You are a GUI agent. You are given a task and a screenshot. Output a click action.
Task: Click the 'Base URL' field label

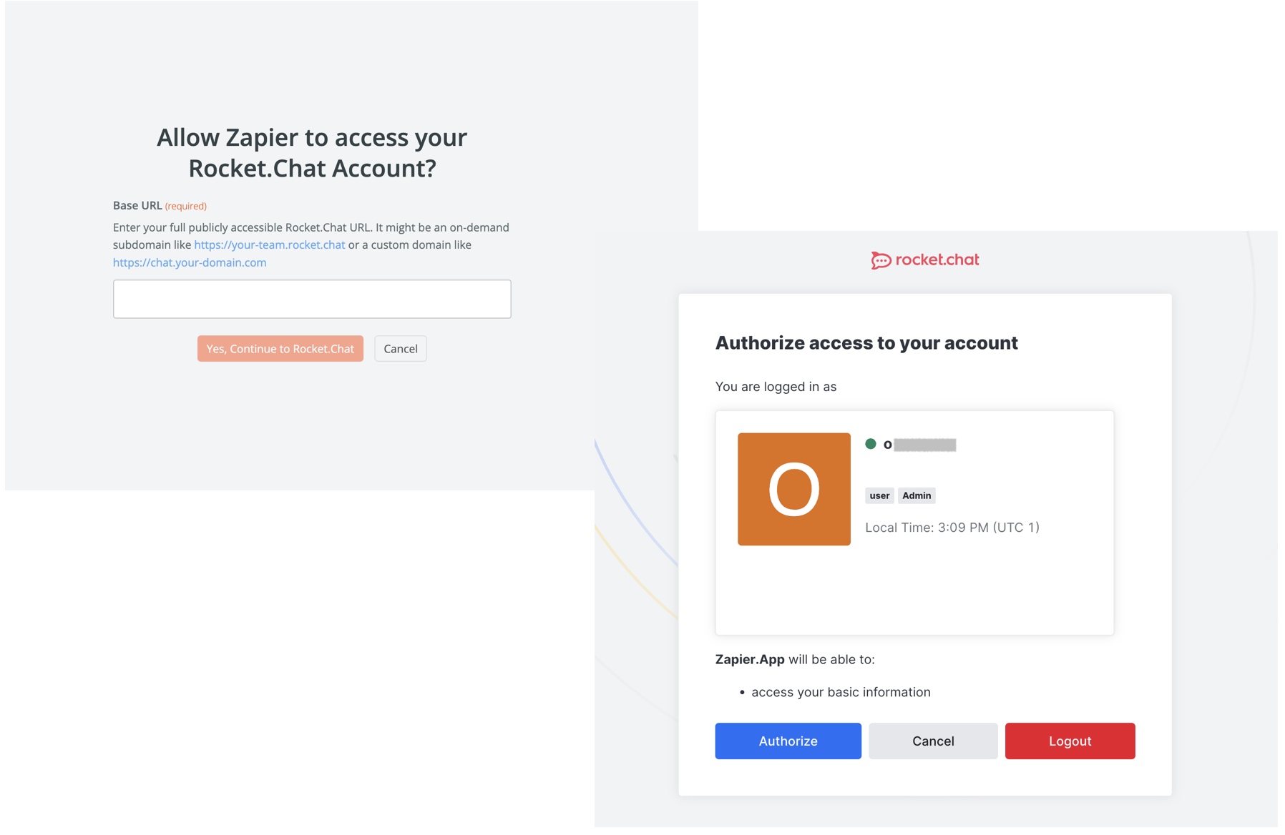pos(137,206)
